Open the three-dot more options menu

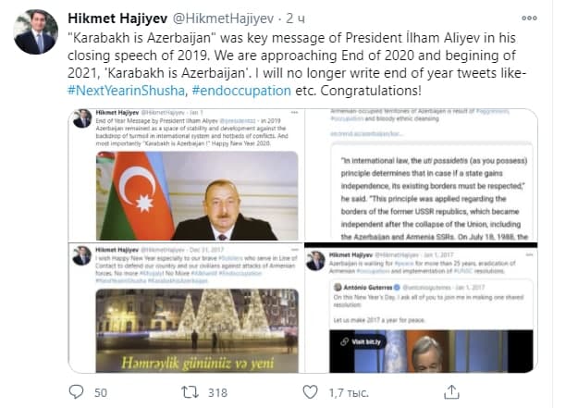(529, 18)
